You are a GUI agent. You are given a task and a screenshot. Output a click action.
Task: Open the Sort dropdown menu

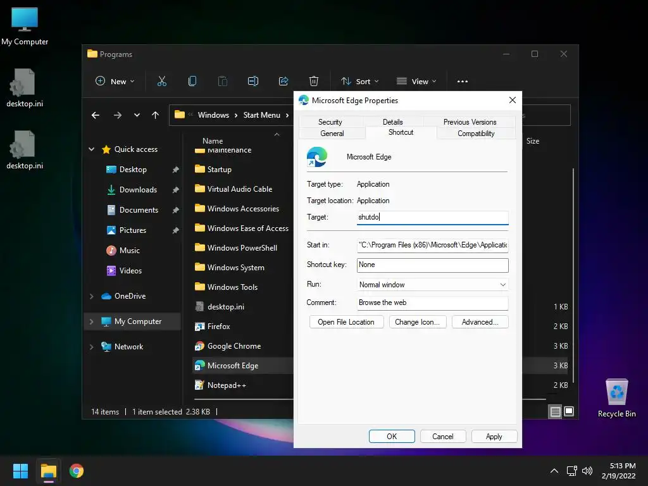(359, 82)
